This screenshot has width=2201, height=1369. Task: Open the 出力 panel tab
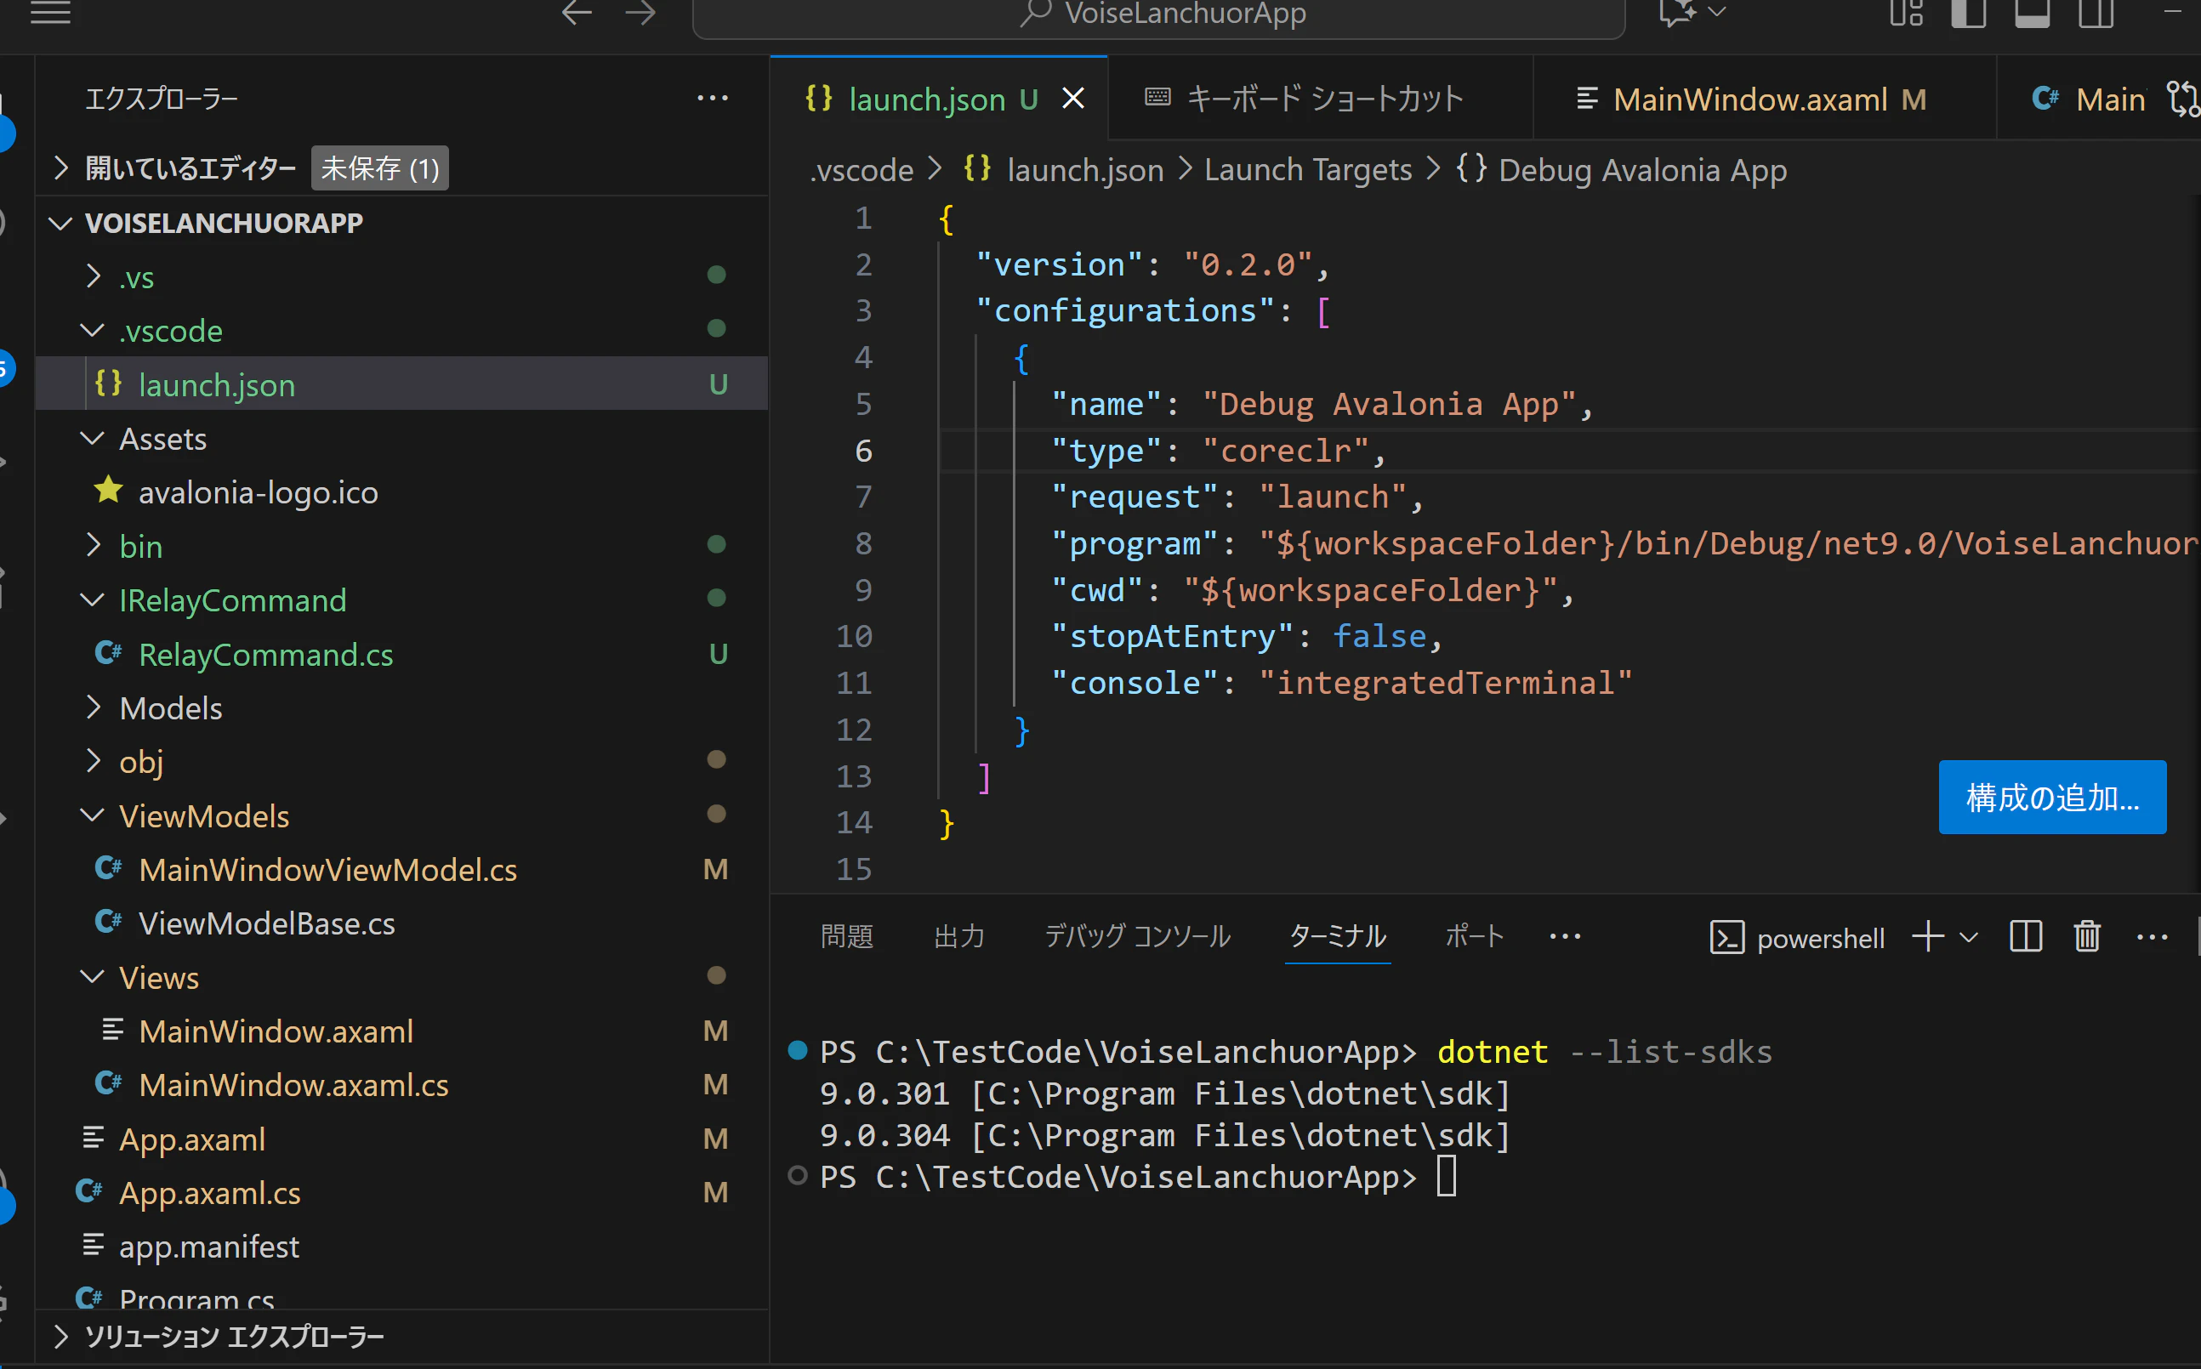coord(958,936)
